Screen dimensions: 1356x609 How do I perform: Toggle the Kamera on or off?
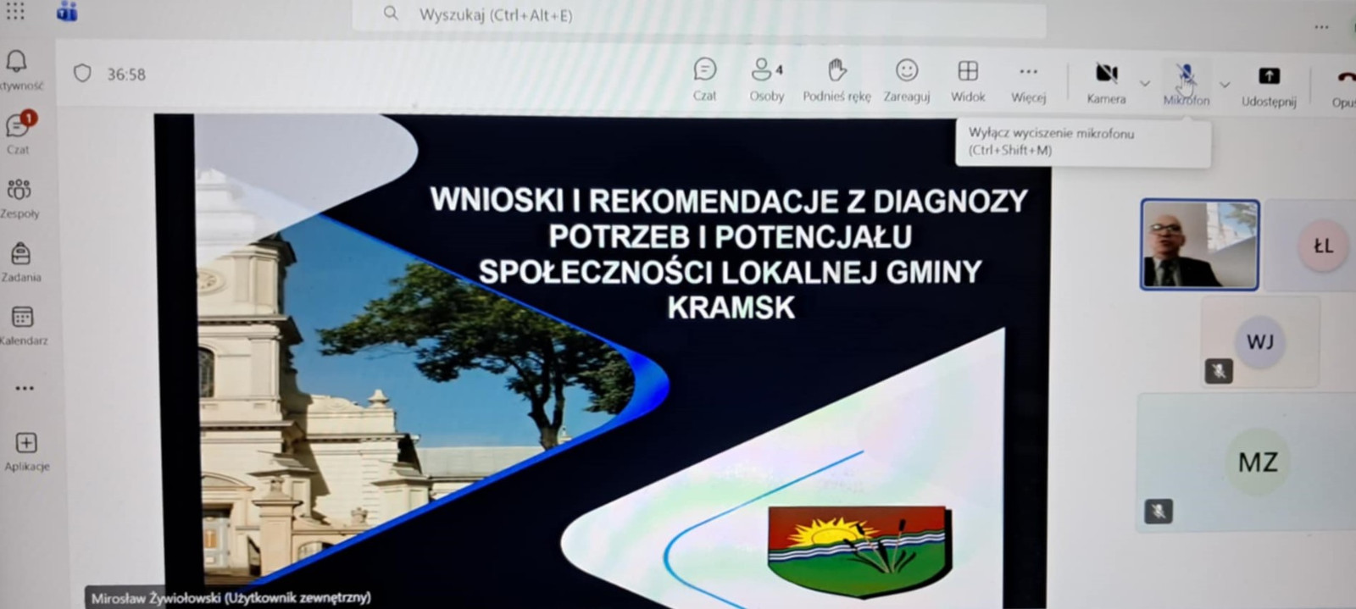click(1106, 82)
